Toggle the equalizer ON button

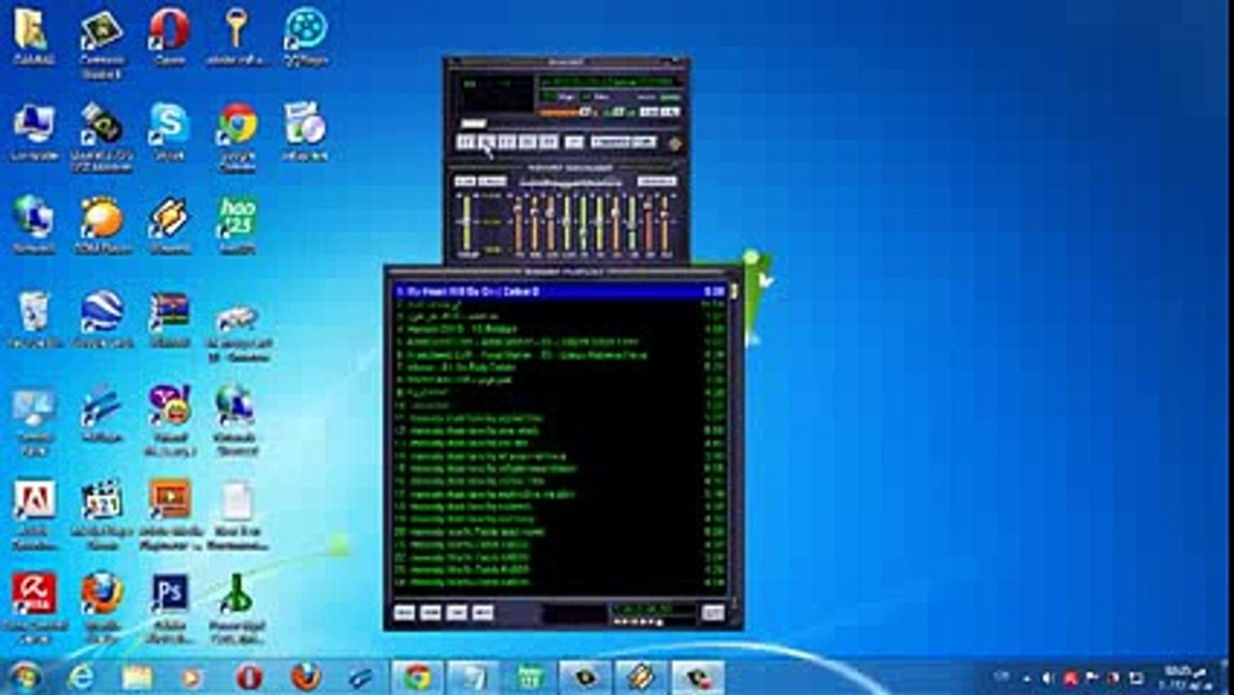pyautogui.click(x=465, y=181)
